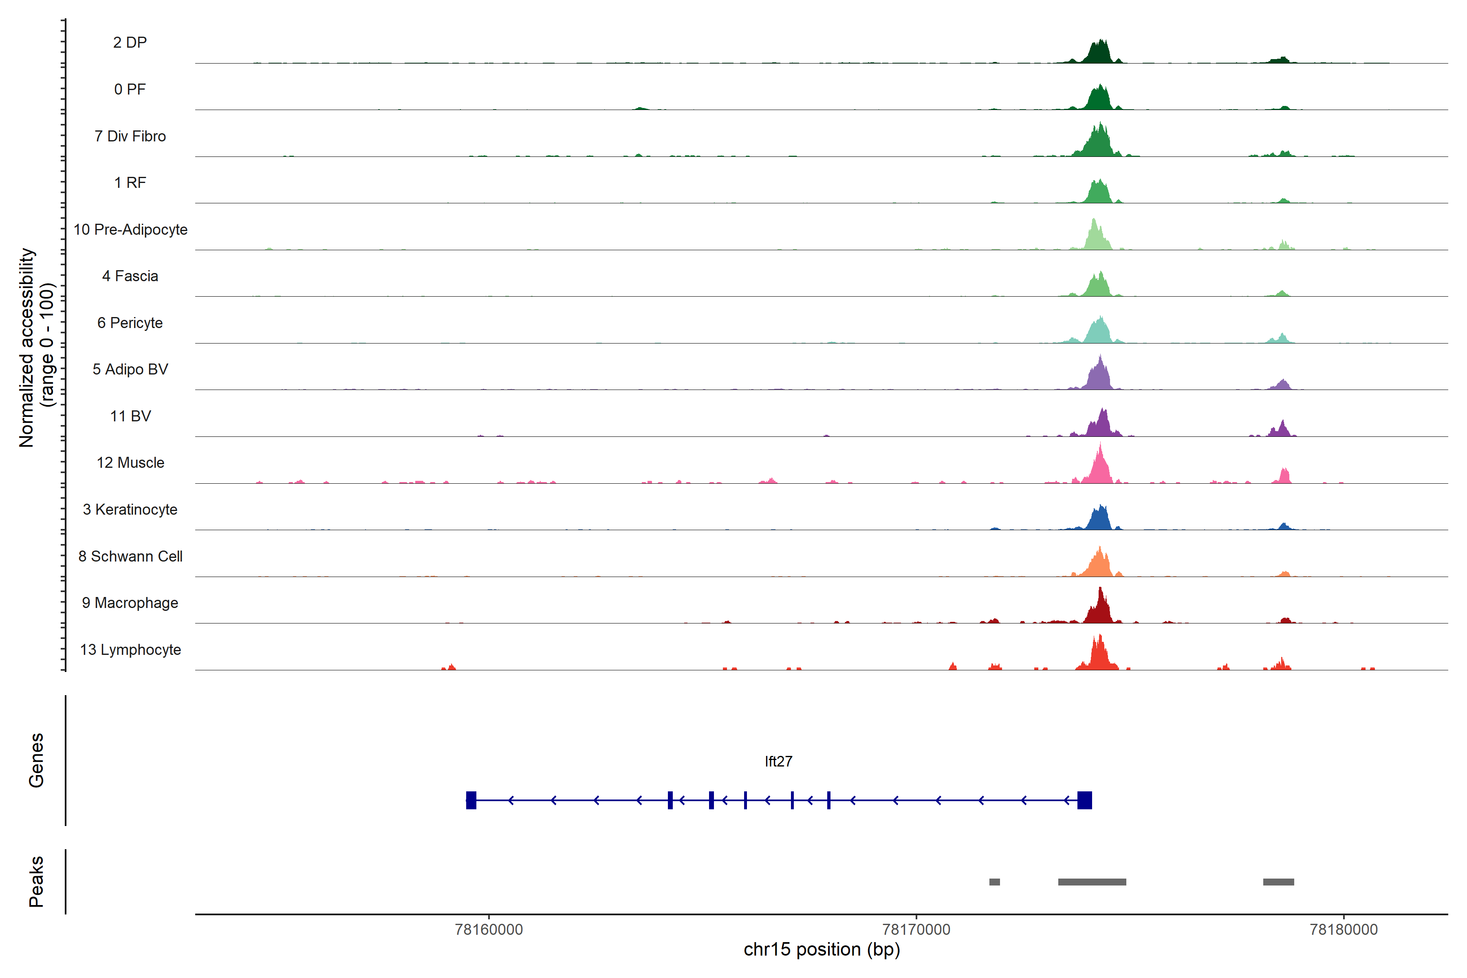Image resolution: width=1467 pixels, height=978 pixels.
Task: Click the smallest gray peak bar
Action: pyautogui.click(x=994, y=882)
